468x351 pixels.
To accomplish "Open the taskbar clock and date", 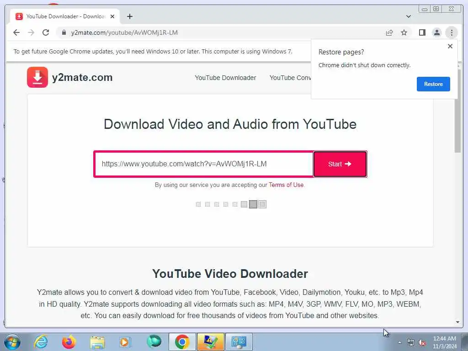I will pos(444,342).
